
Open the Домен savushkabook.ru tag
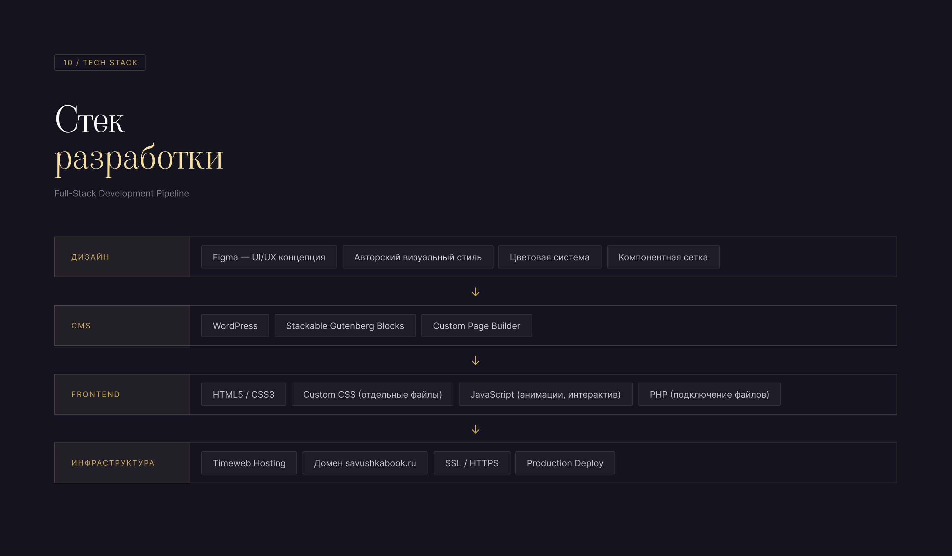click(365, 463)
